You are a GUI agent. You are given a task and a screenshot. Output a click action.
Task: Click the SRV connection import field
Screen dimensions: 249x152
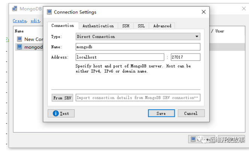(138, 98)
